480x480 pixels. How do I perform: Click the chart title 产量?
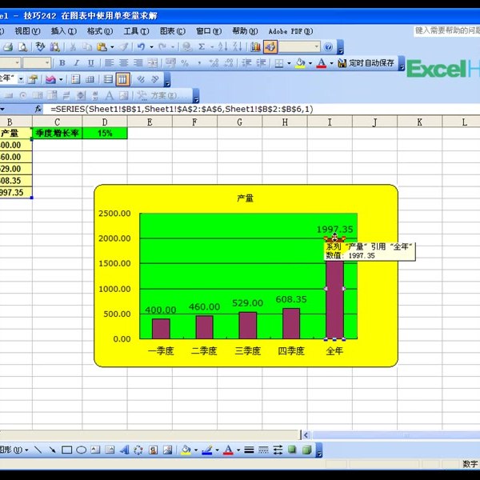tap(245, 198)
